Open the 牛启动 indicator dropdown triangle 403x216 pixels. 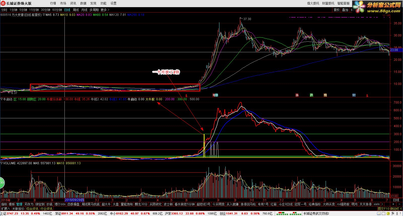pos(2,99)
